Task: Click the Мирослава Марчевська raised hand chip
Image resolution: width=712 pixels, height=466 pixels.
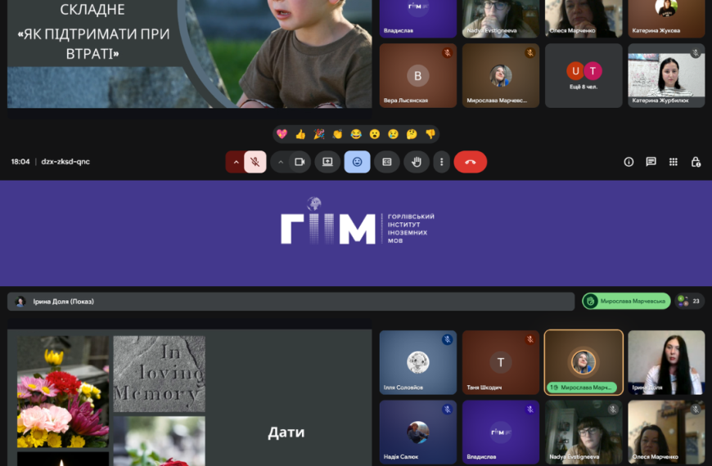Action: pos(626,301)
